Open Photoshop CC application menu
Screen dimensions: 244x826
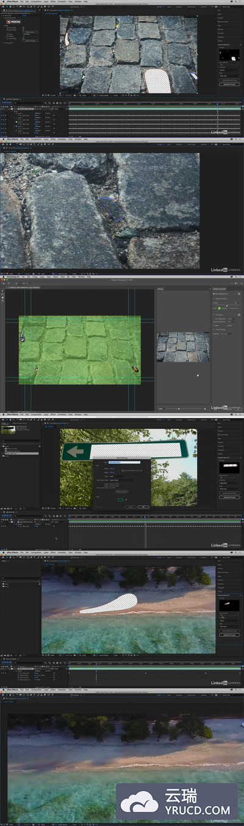pyautogui.click(x=14, y=277)
